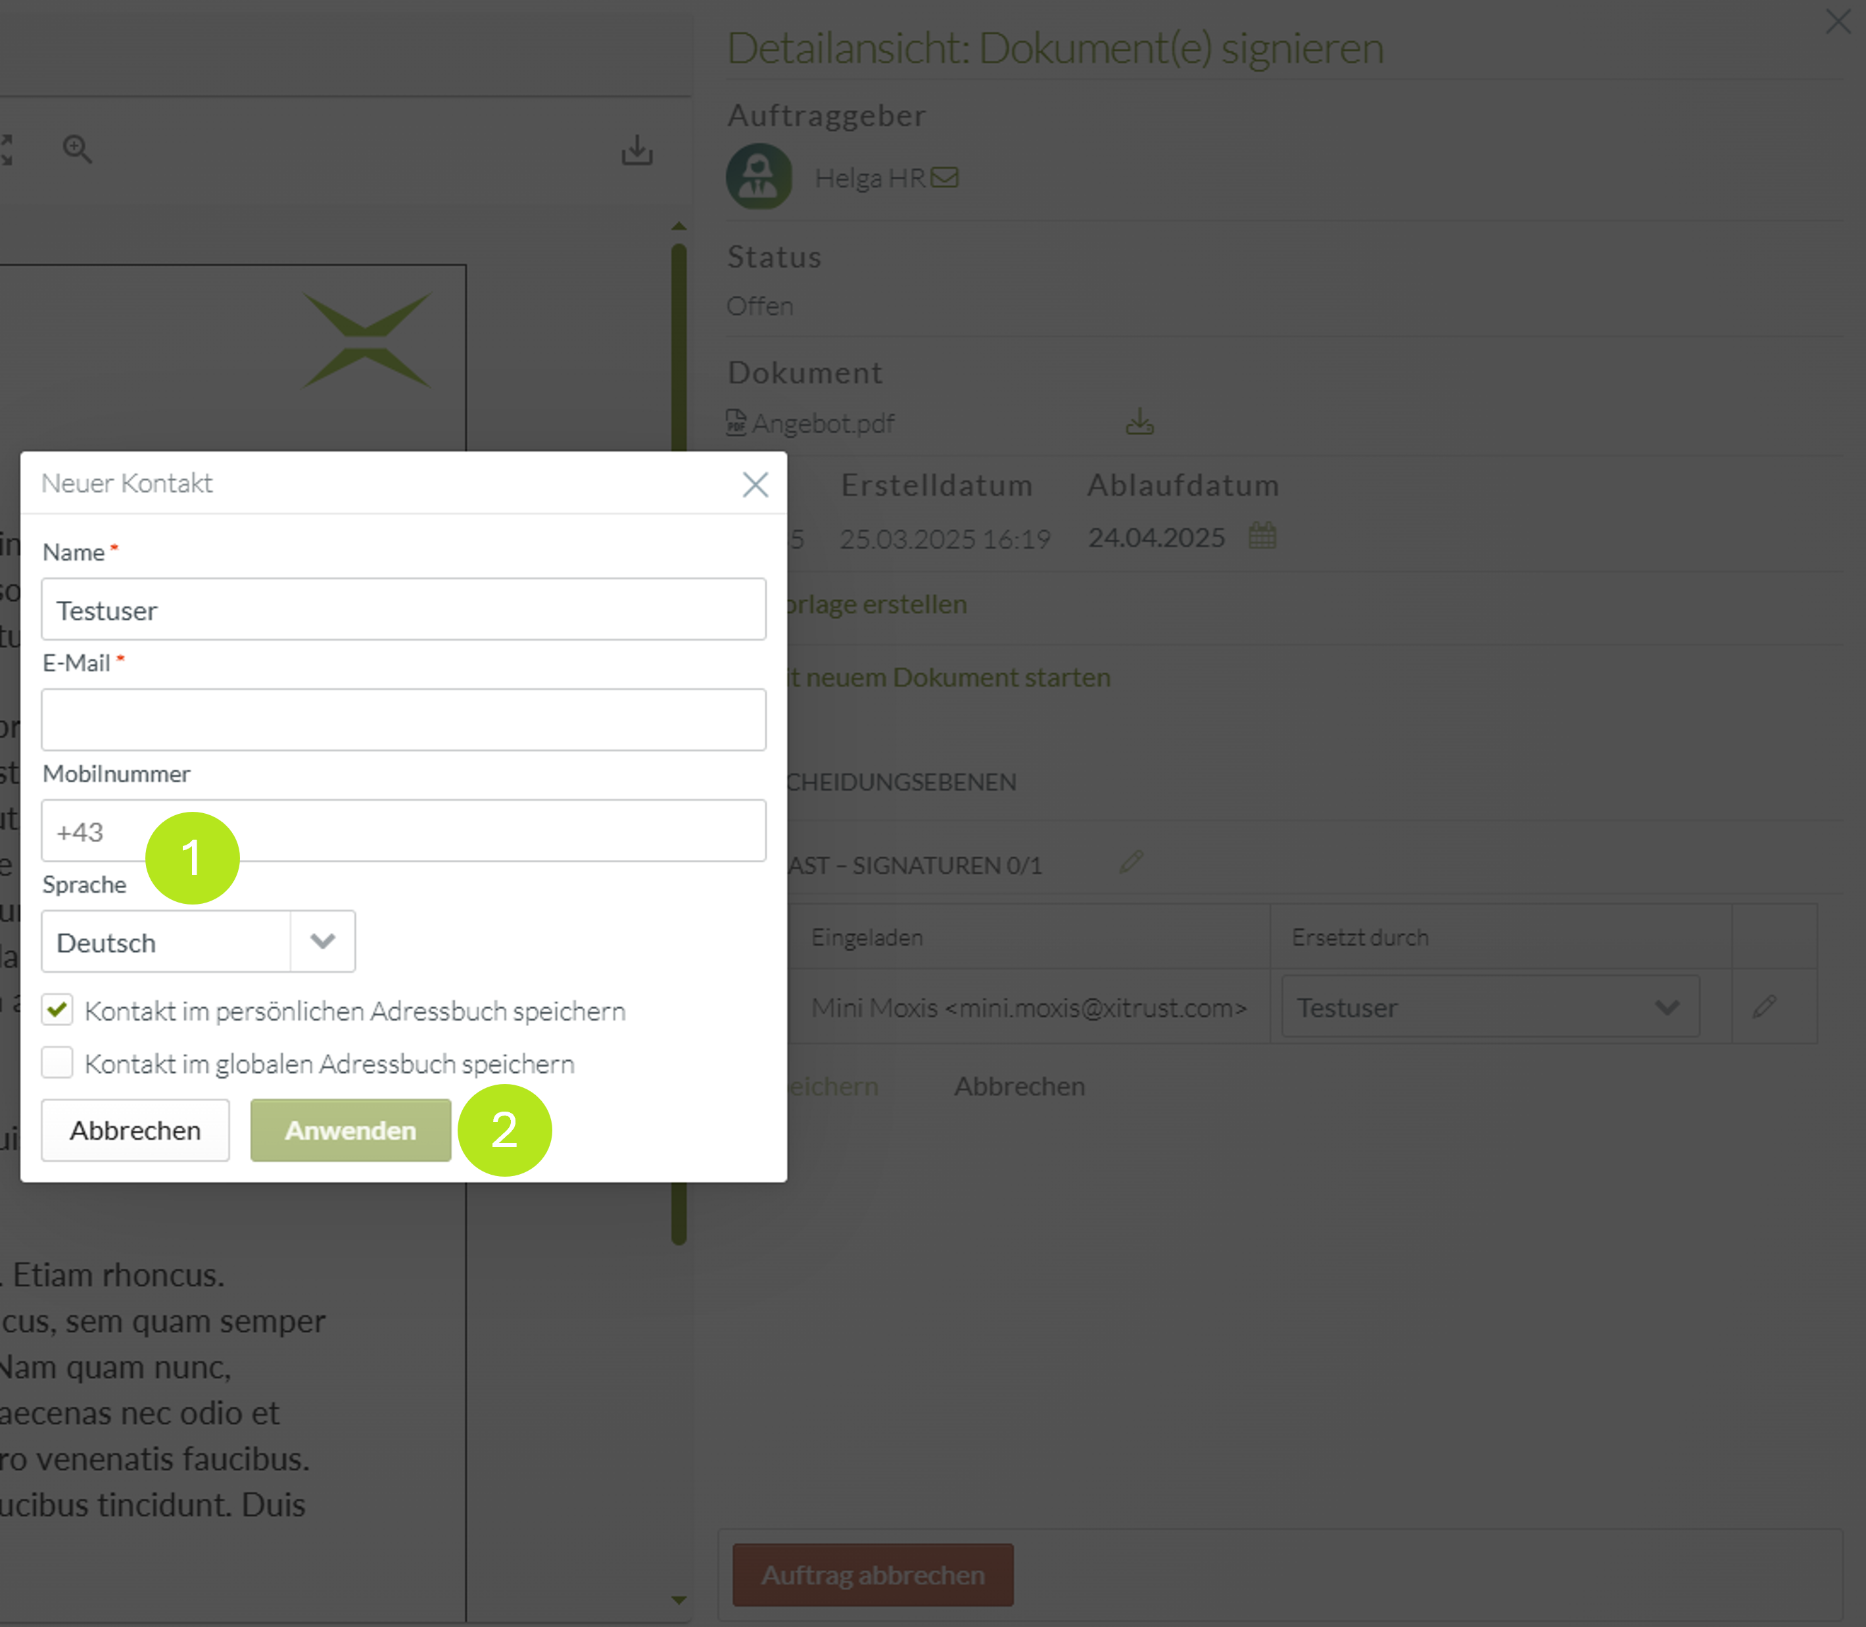Click the pencil icon beside SIGNATUREN 0/1

click(1132, 862)
